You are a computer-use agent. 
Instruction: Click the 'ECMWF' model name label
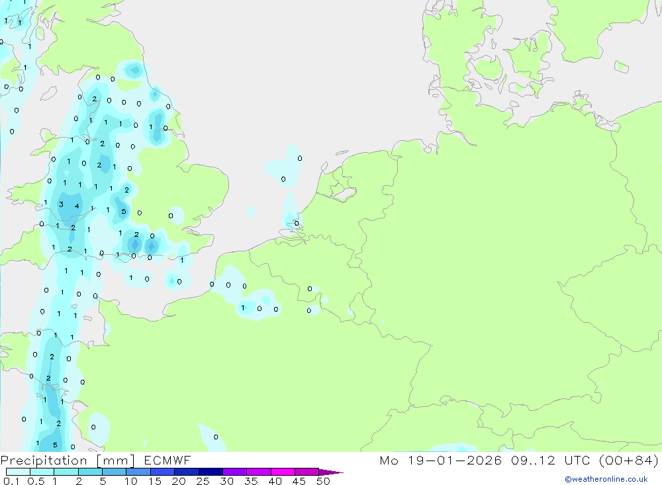click(x=167, y=461)
